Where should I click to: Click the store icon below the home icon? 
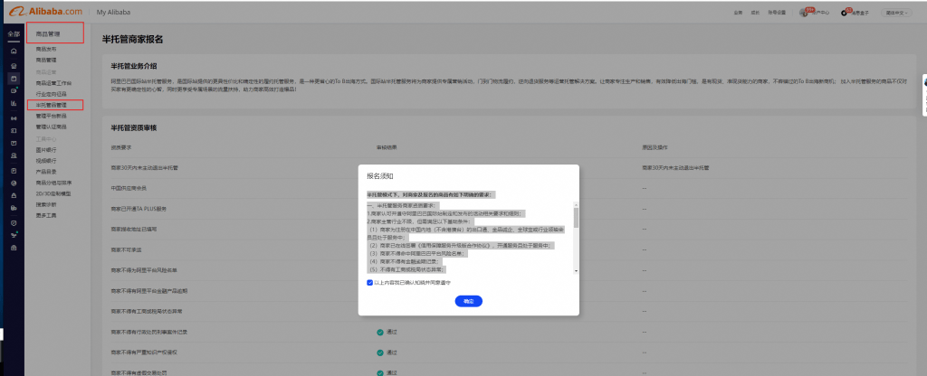pos(13,65)
